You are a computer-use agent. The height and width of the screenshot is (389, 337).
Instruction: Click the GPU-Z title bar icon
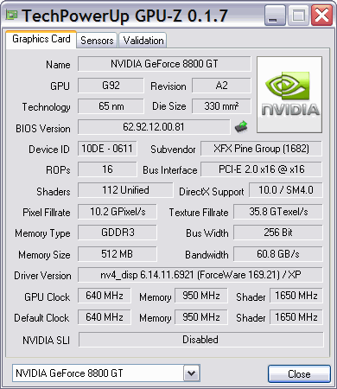[11, 15]
